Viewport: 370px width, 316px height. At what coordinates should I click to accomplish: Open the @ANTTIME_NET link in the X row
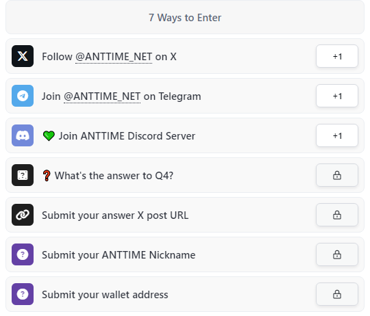coord(114,57)
